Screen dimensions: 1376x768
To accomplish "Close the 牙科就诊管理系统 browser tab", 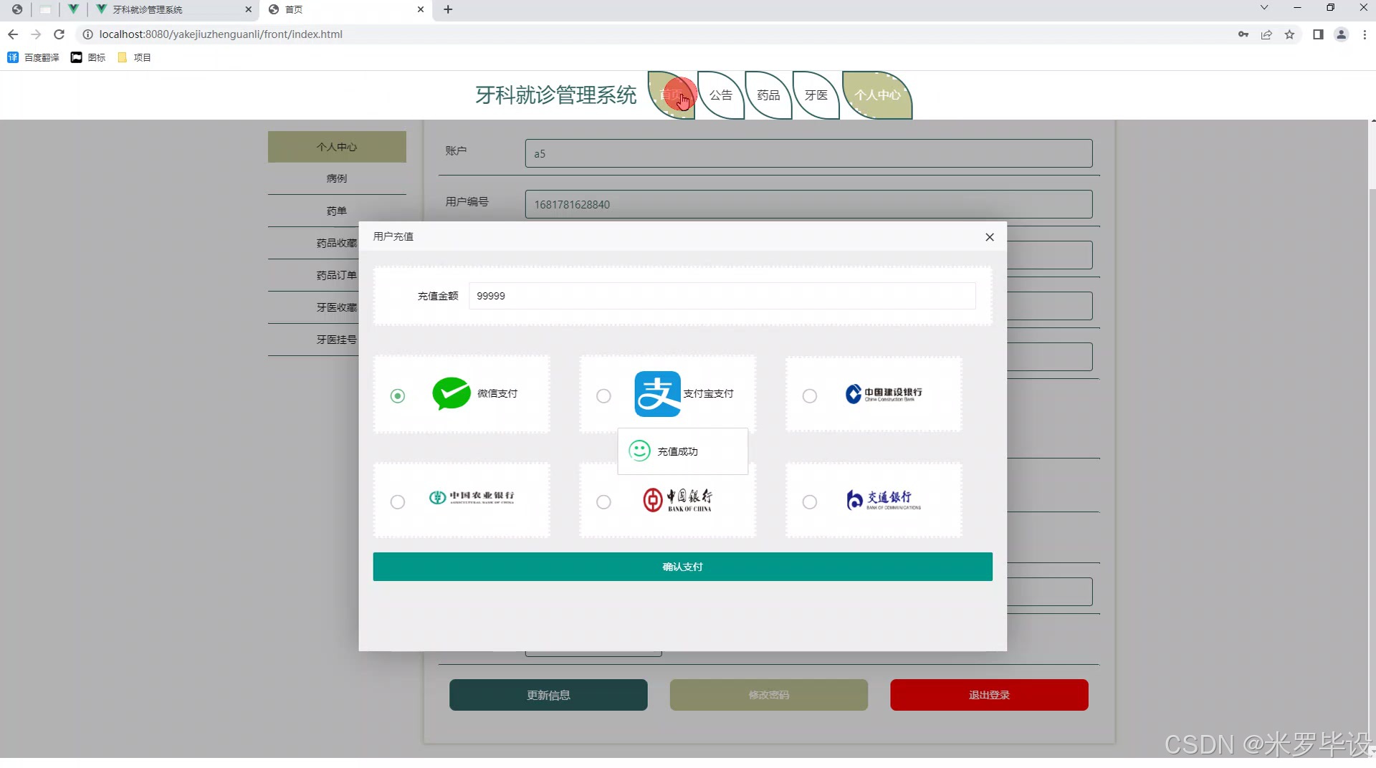I will [249, 9].
